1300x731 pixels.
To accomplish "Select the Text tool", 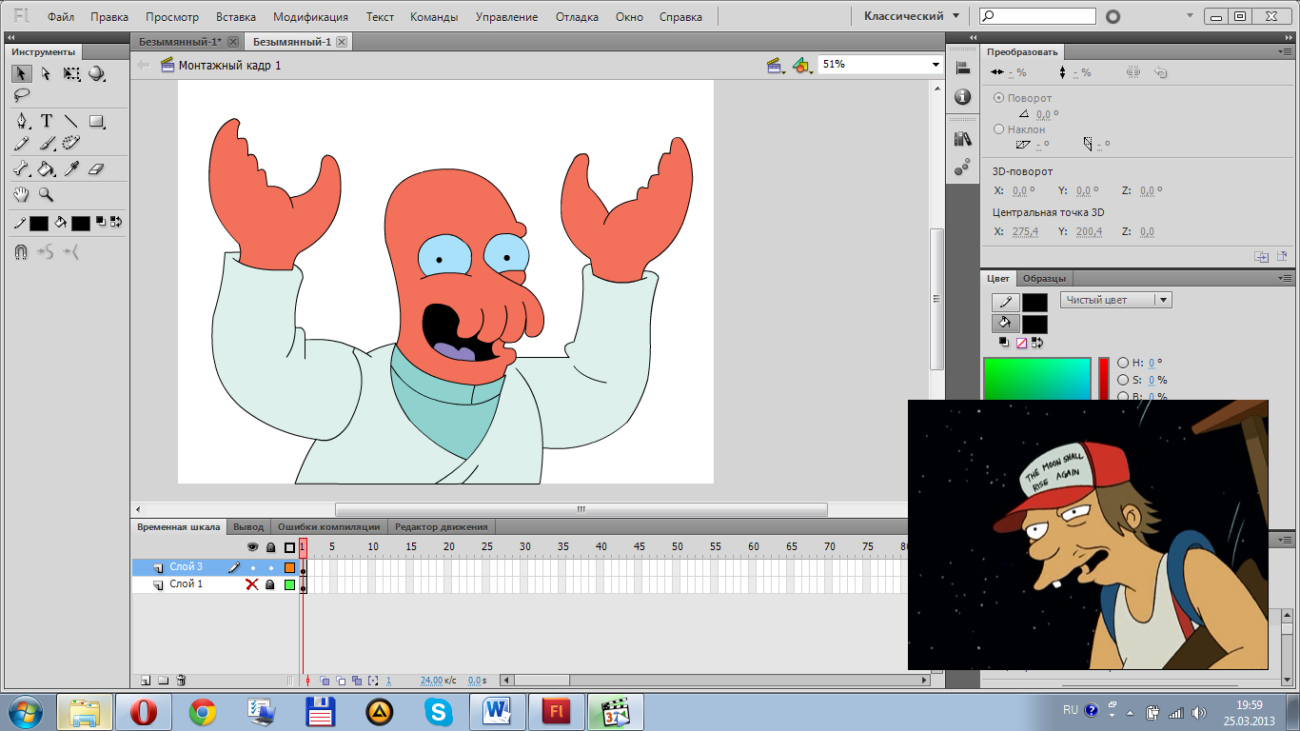I will (x=46, y=121).
